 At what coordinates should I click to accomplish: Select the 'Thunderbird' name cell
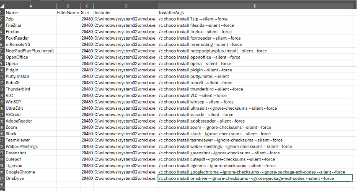31,89
